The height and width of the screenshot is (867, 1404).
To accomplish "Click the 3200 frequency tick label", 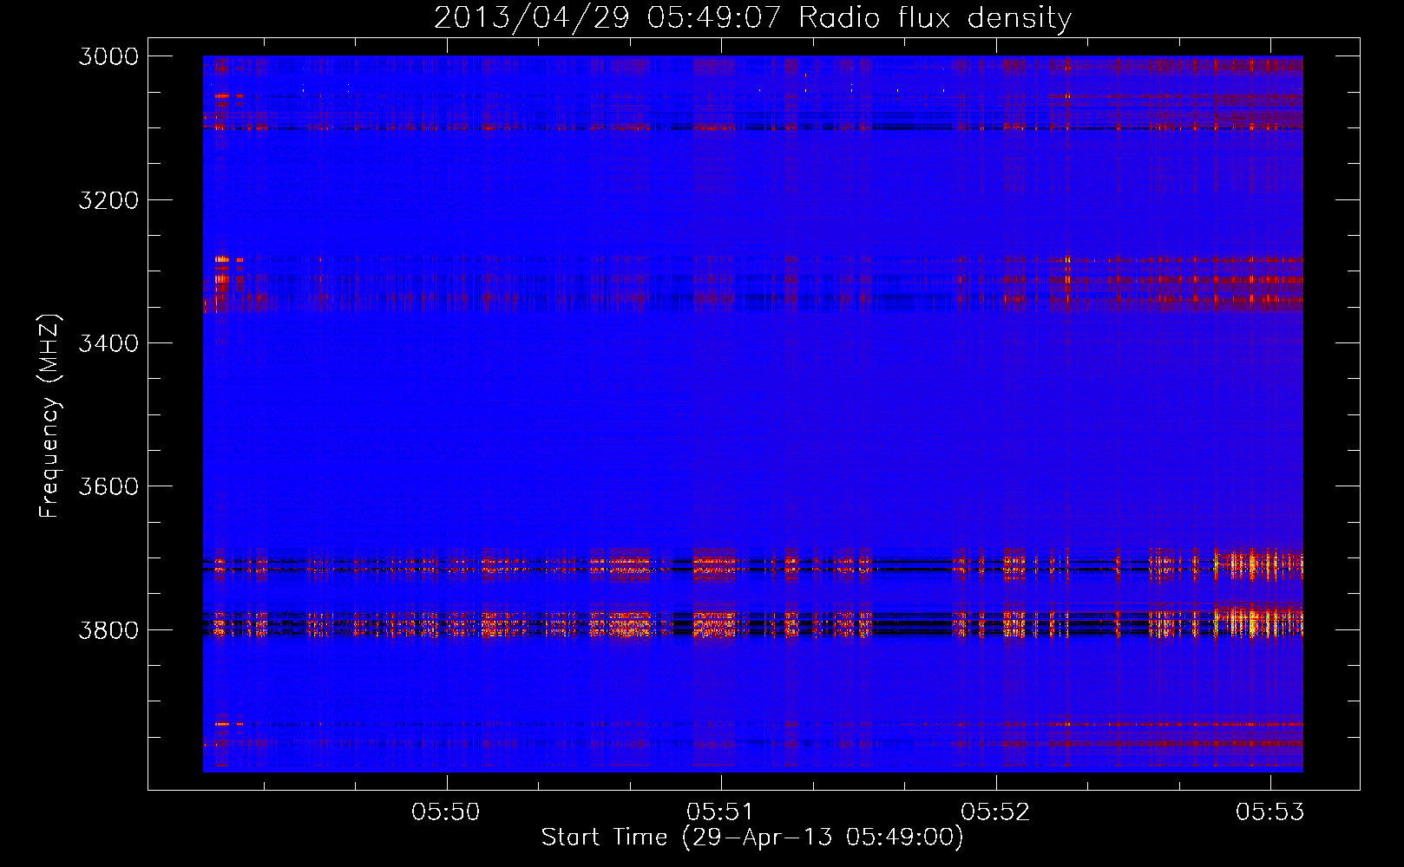I will 108,200.
